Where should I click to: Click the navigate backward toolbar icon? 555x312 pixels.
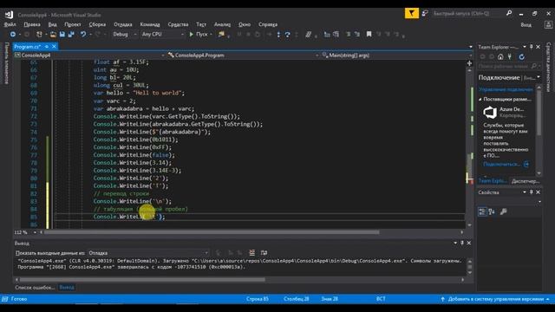[13, 35]
